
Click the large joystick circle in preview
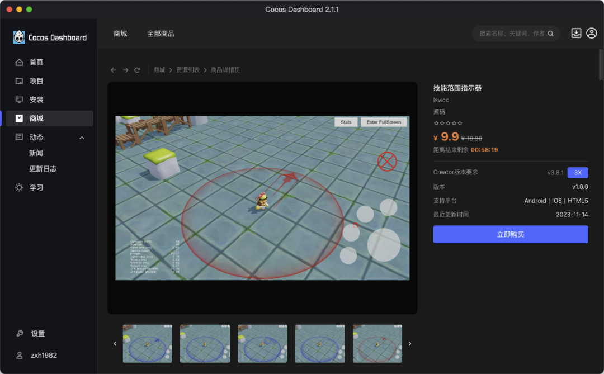[x=384, y=245]
